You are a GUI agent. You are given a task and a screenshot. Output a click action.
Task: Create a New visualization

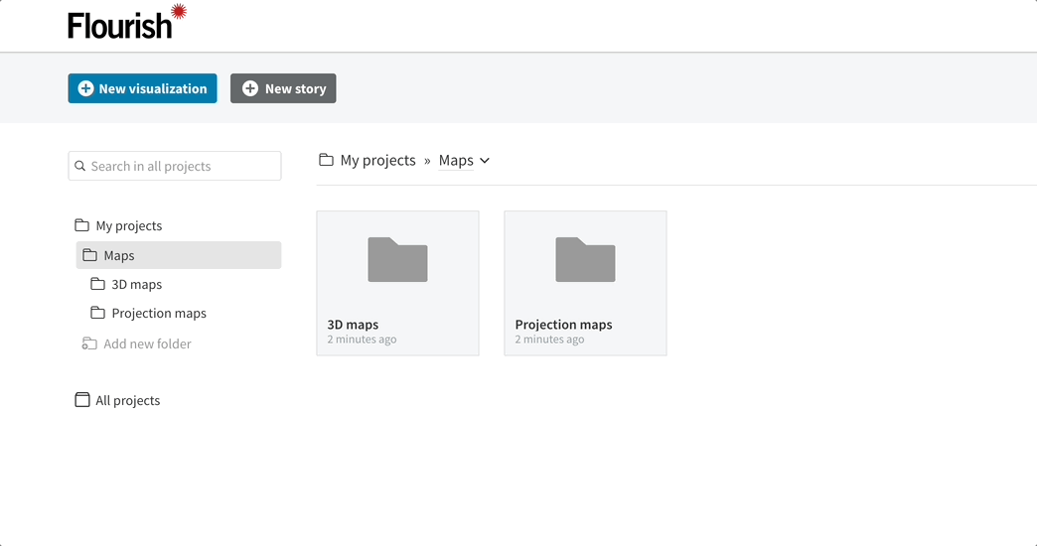pyautogui.click(x=142, y=88)
